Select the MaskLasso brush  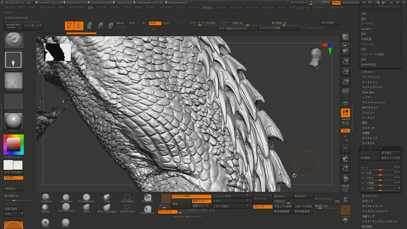click(148, 209)
